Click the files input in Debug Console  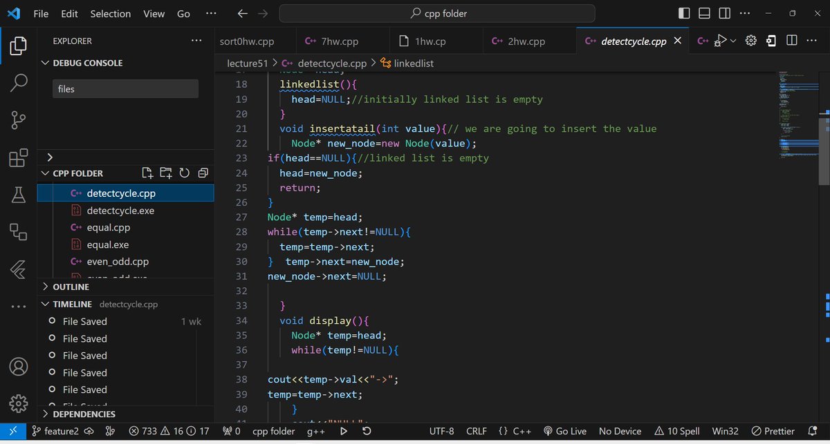click(126, 88)
